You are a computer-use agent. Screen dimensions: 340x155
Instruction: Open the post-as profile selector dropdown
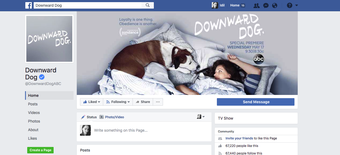[x=201, y=117]
